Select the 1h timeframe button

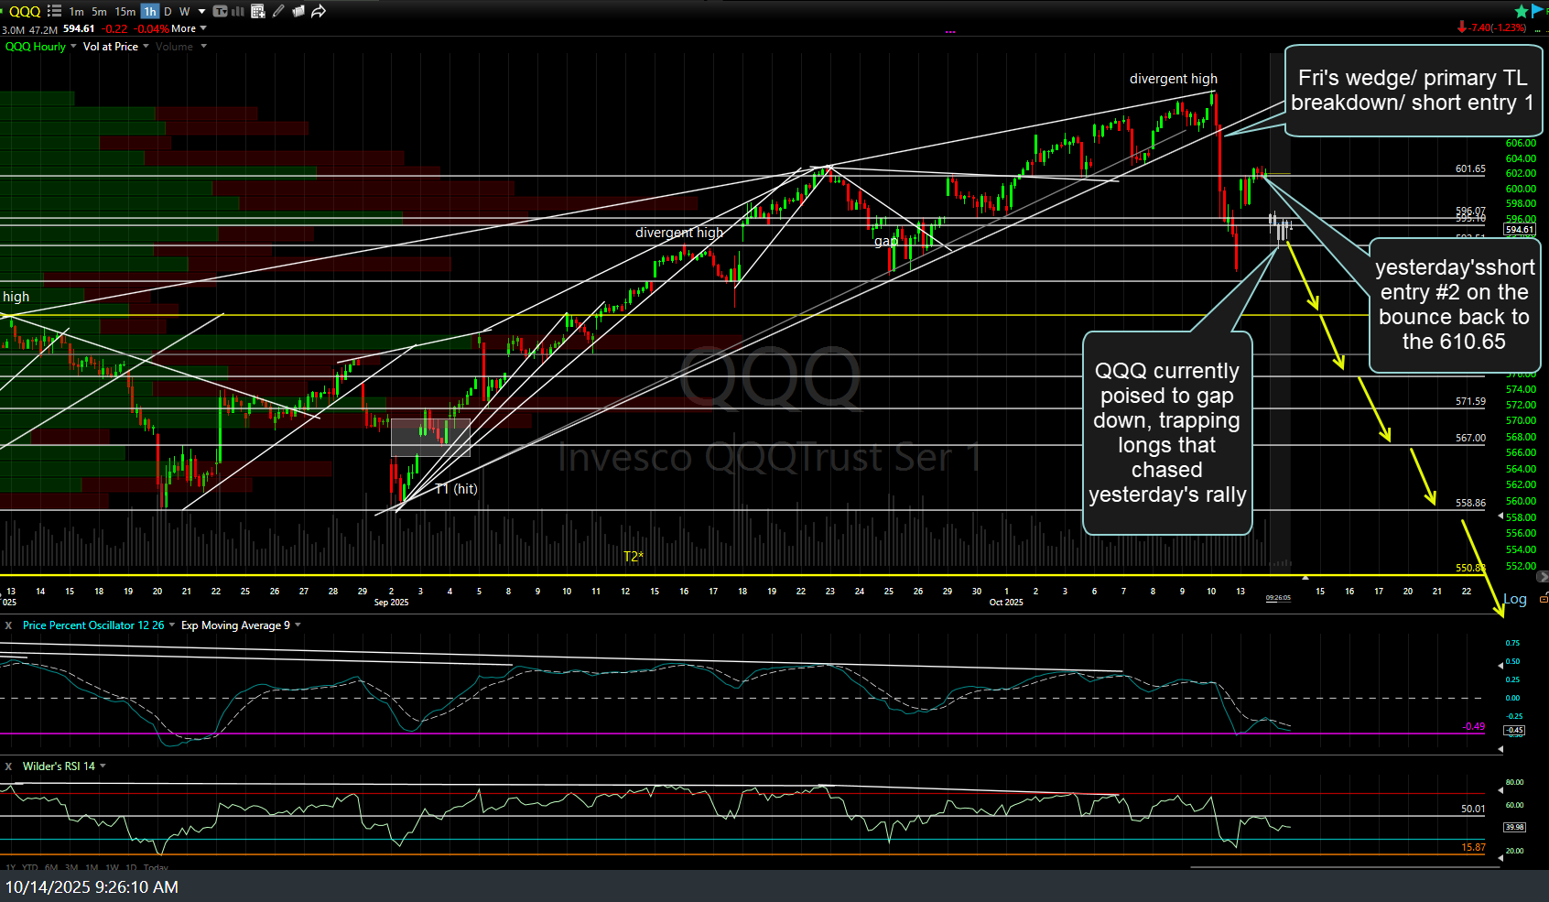149,11
